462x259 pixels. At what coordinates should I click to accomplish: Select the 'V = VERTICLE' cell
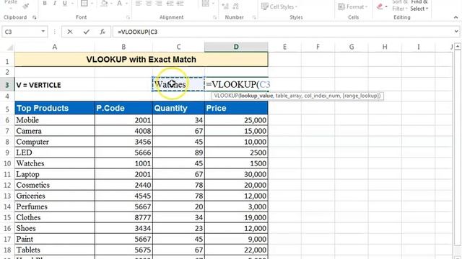(x=55, y=85)
